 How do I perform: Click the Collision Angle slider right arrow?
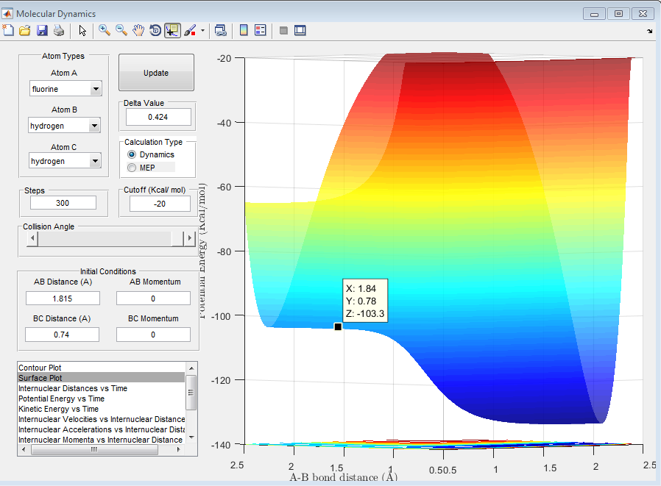[x=190, y=239]
